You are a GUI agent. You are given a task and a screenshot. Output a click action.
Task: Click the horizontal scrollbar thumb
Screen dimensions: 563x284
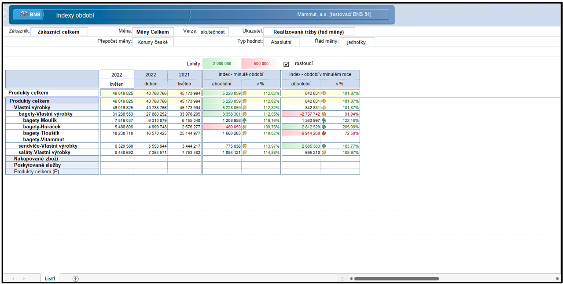coord(396,278)
